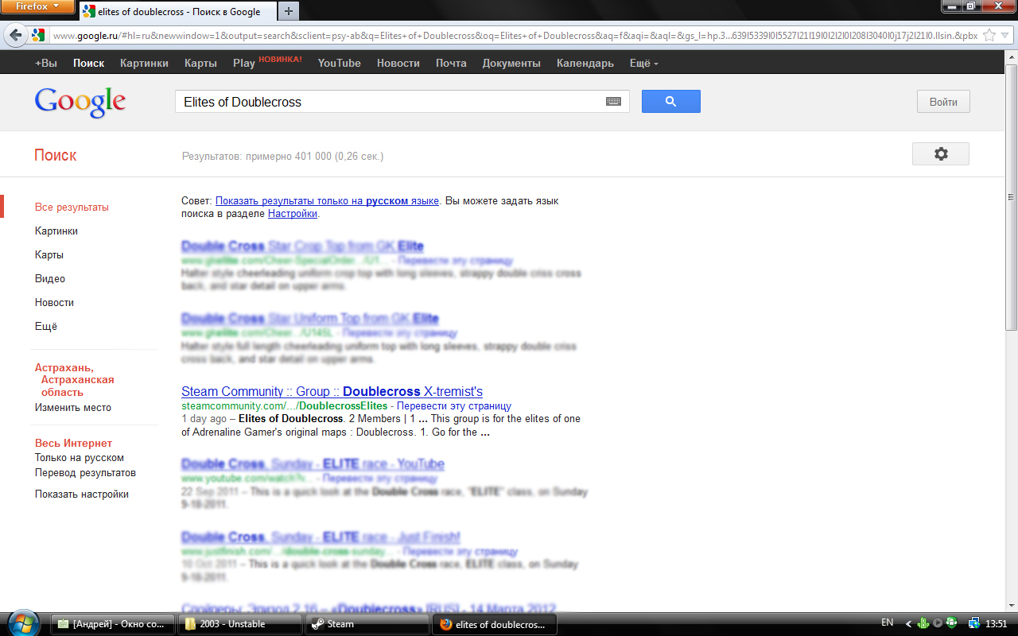1018x636 pixels.
Task: Bookmark this page with the star icon
Action: [989, 36]
